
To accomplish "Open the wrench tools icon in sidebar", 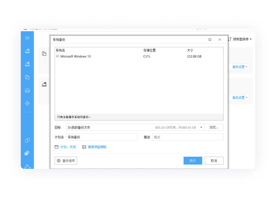I will [27, 167].
